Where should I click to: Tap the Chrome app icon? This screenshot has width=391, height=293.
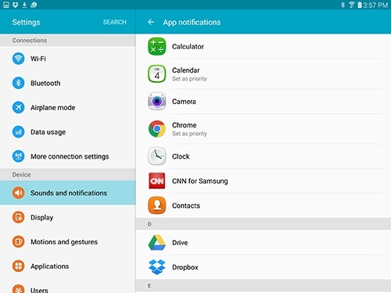coord(156,129)
